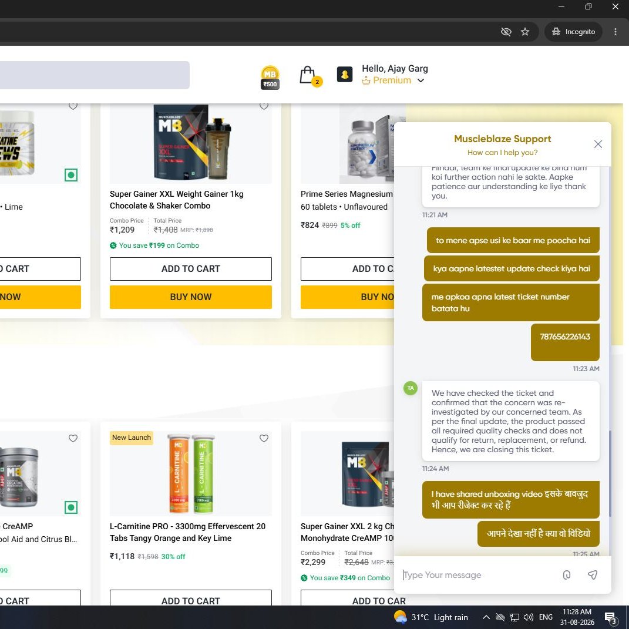Click the yellow profile avatar icon

tap(345, 74)
